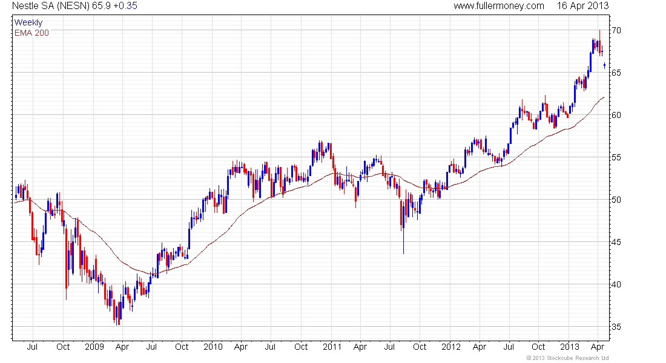Click the Jul label following 2011

(389, 347)
